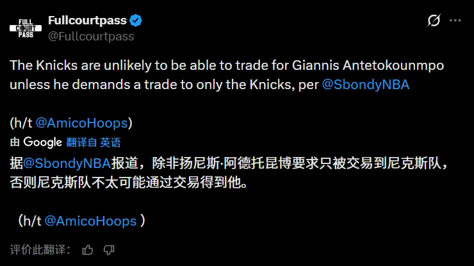Open the Fullcourtpass display name link

pos(87,21)
